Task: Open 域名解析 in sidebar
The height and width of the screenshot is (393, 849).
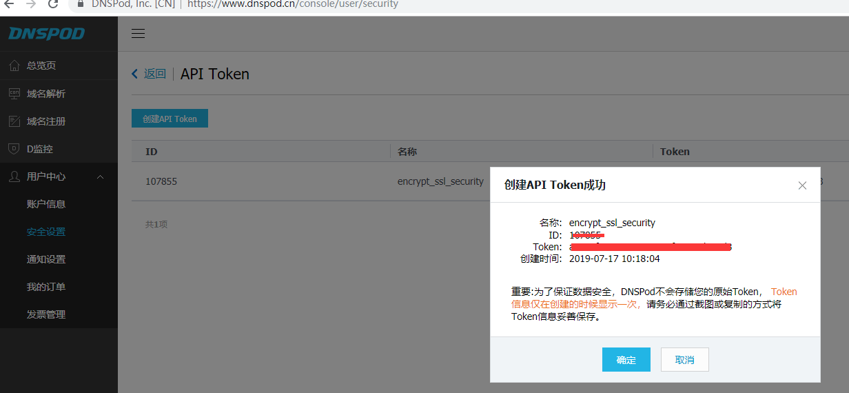Action: 46,94
